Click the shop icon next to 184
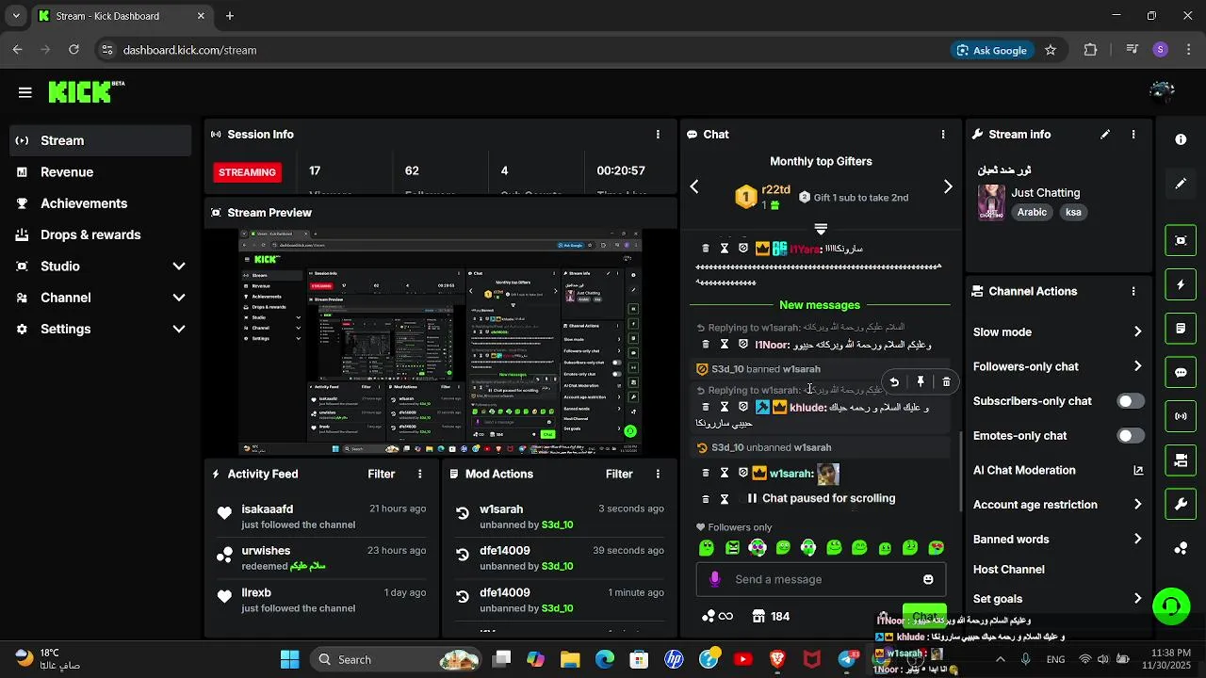The height and width of the screenshot is (678, 1206). click(x=758, y=616)
